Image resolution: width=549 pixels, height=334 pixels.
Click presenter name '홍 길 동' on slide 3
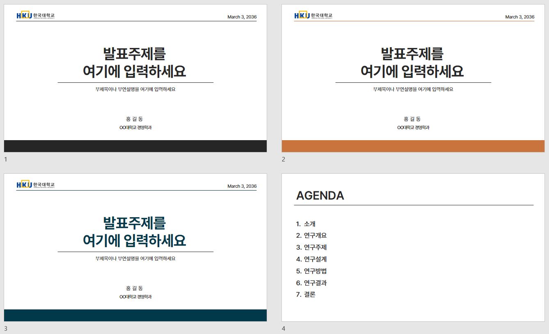[x=135, y=288]
